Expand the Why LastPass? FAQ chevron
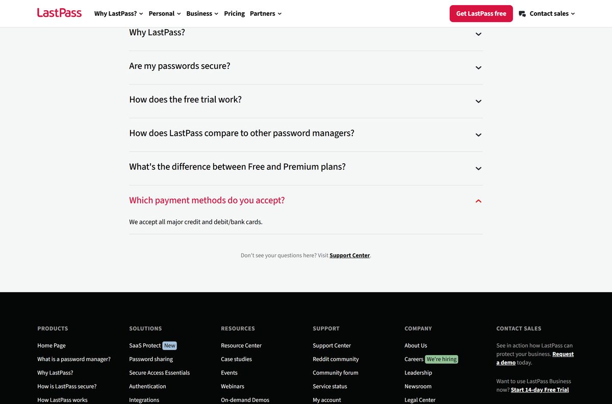The width and height of the screenshot is (612, 404). tap(478, 34)
